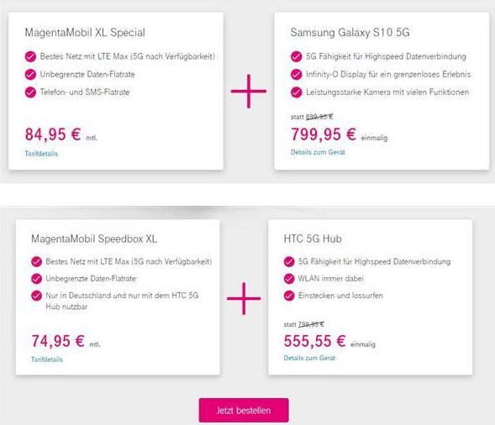
Task: Open Details zum Gerät for Samsung Galaxy S10 5G
Action: [x=318, y=152]
